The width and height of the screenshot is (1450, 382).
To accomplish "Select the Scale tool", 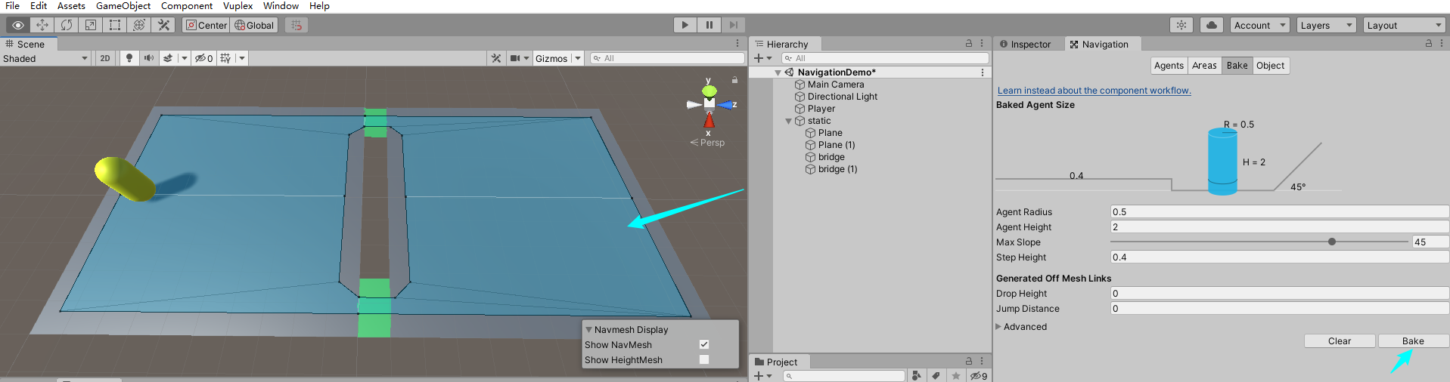I will pyautogui.click(x=91, y=25).
